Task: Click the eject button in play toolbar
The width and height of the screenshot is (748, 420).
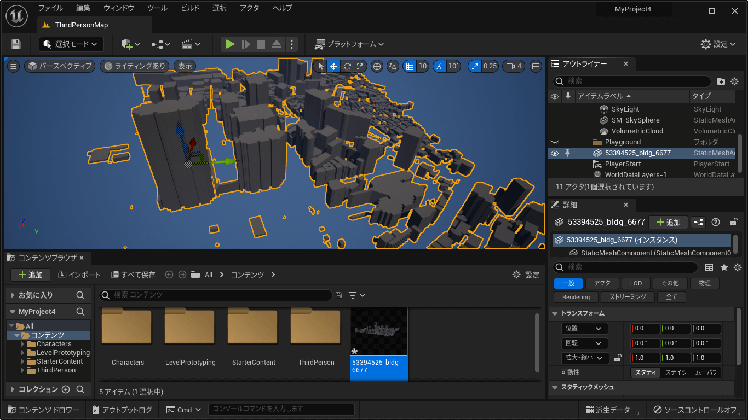Action: coord(277,44)
